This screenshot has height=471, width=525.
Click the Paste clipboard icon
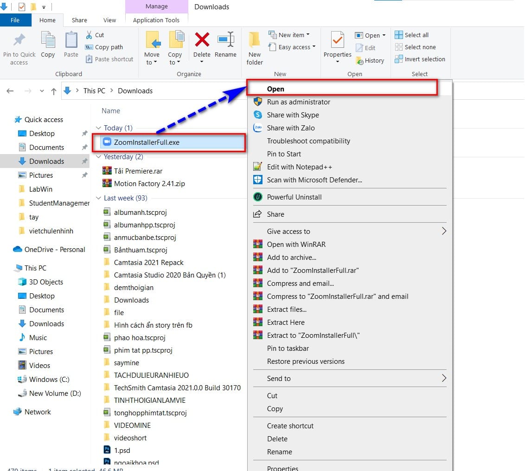pyautogui.click(x=71, y=40)
